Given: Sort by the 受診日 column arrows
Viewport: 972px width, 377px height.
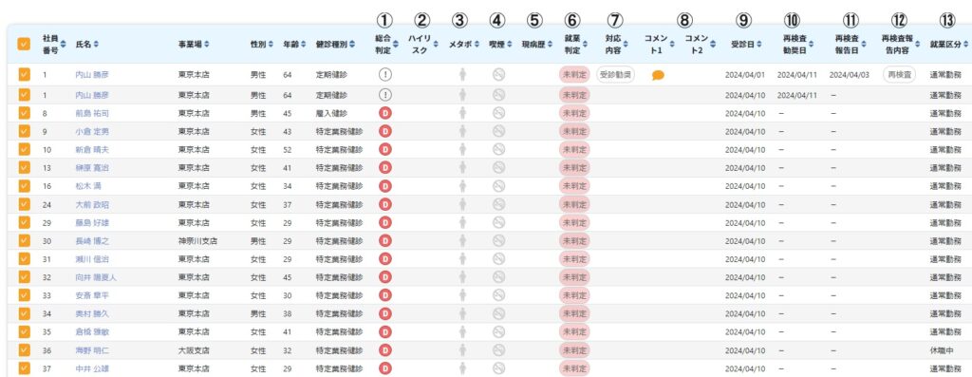Looking at the screenshot, I should coord(759,44).
